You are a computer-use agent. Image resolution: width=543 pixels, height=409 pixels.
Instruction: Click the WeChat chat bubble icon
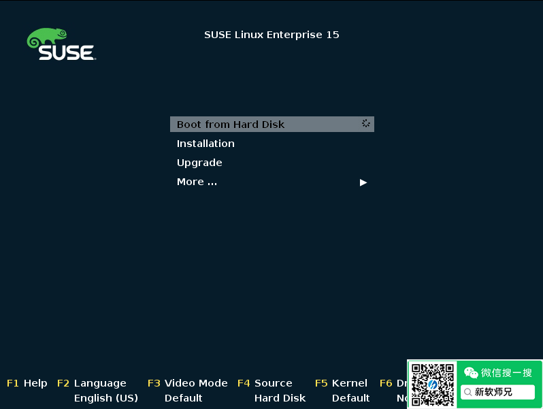click(x=471, y=372)
